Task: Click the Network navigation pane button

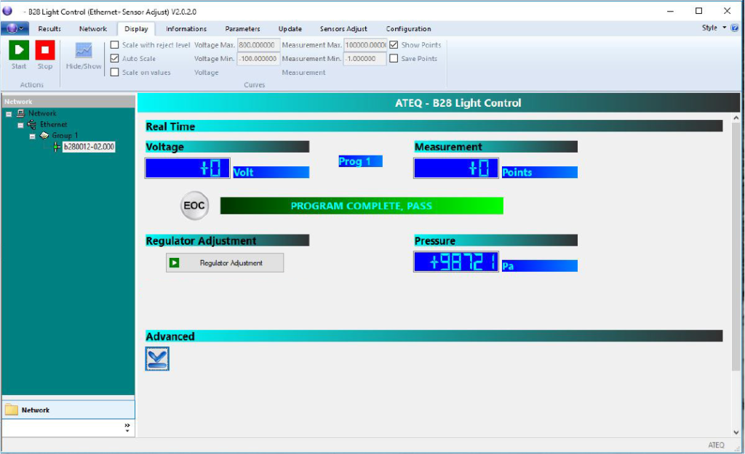Action: [x=68, y=410]
